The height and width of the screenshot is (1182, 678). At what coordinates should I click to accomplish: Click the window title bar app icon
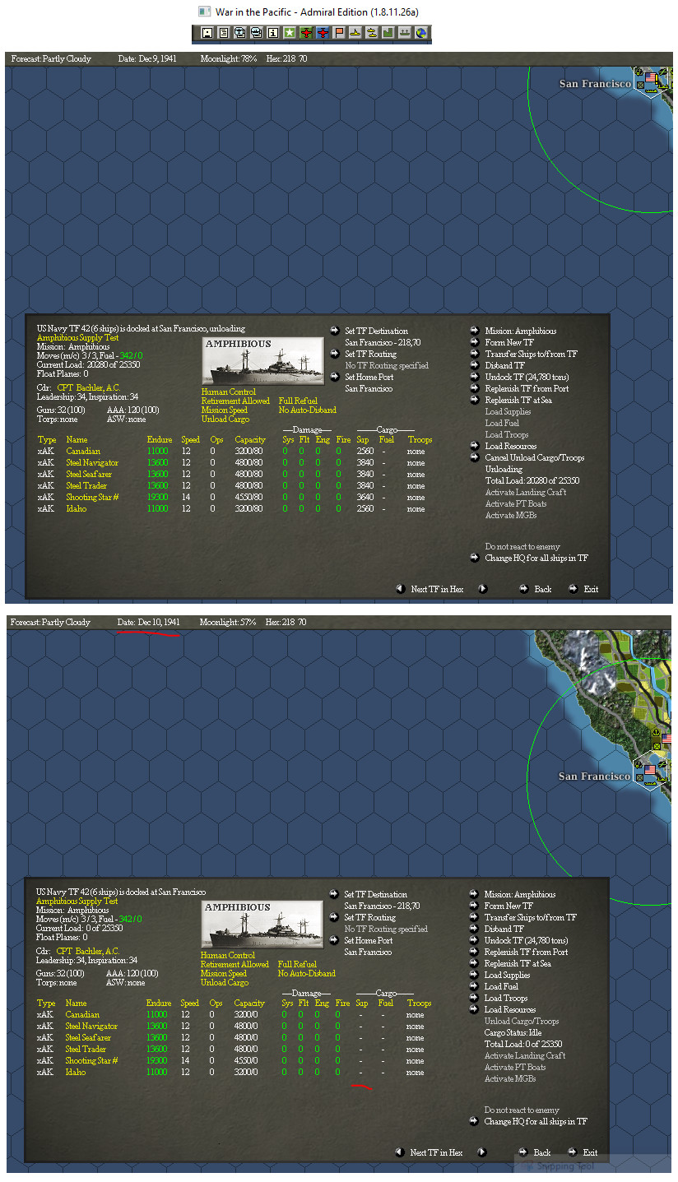[x=204, y=12]
